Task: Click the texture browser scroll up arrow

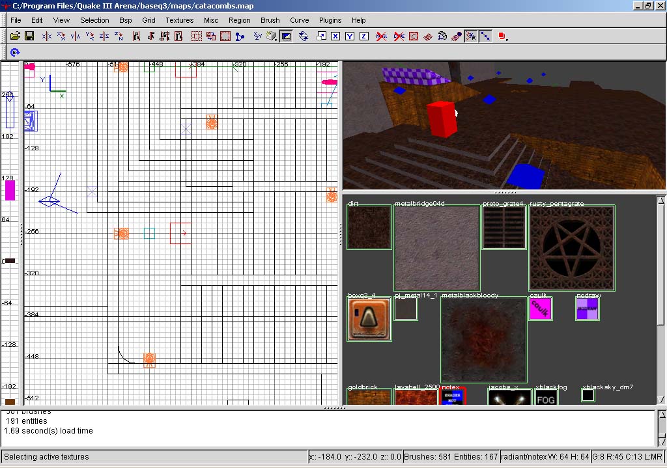Action: tap(661, 200)
